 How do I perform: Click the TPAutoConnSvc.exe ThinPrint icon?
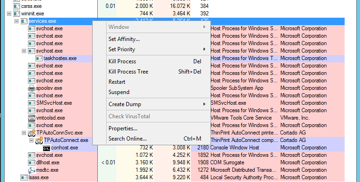coord(32,133)
